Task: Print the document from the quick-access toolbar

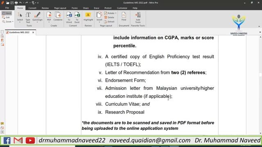Action: (16, 3)
